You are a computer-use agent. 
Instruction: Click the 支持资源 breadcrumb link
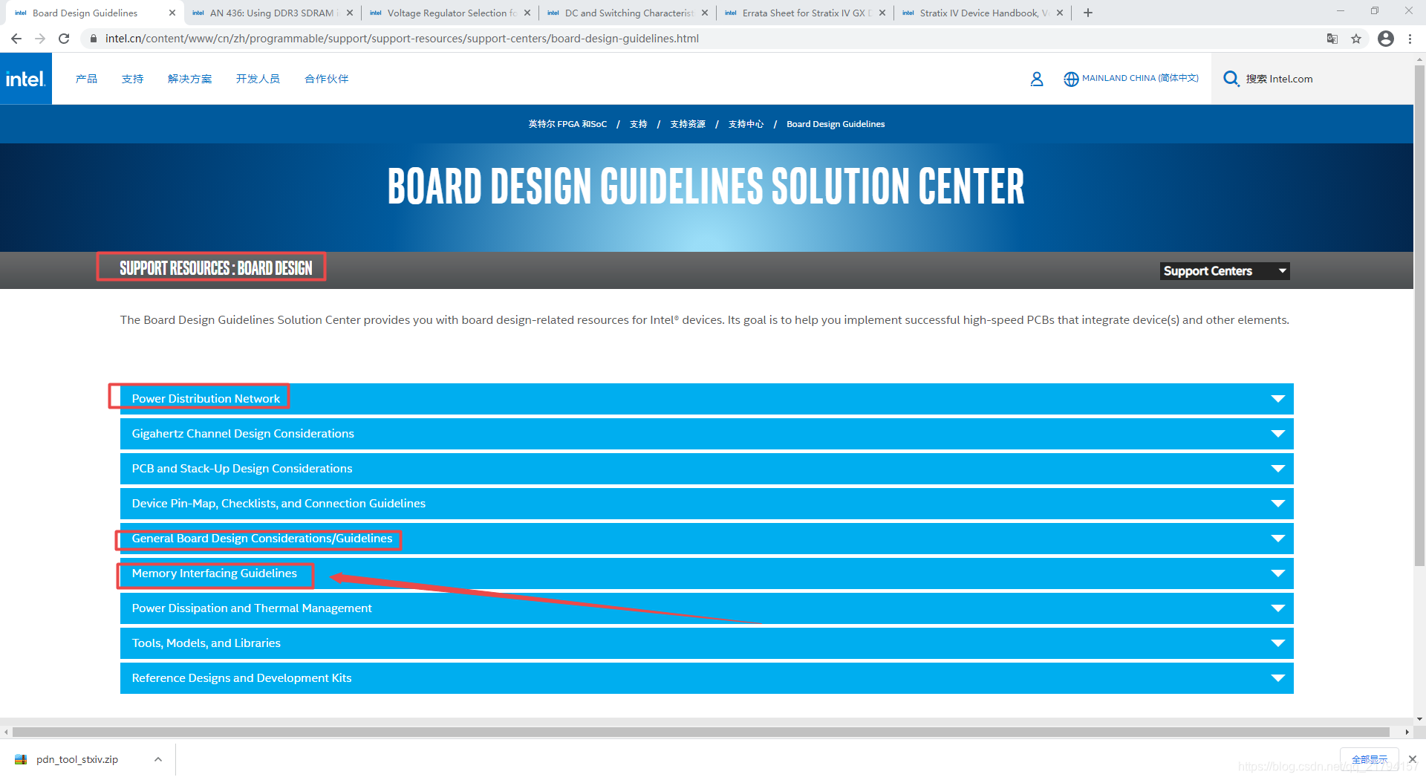point(688,124)
